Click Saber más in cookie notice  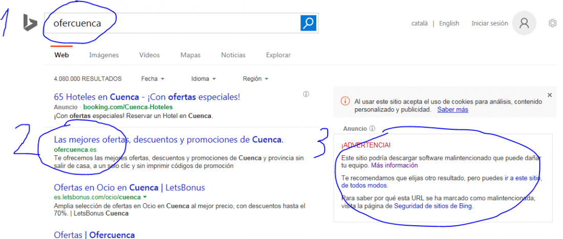[x=452, y=110]
